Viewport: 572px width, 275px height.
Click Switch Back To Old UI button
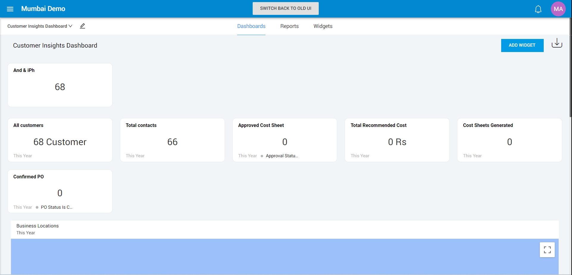pos(285,9)
